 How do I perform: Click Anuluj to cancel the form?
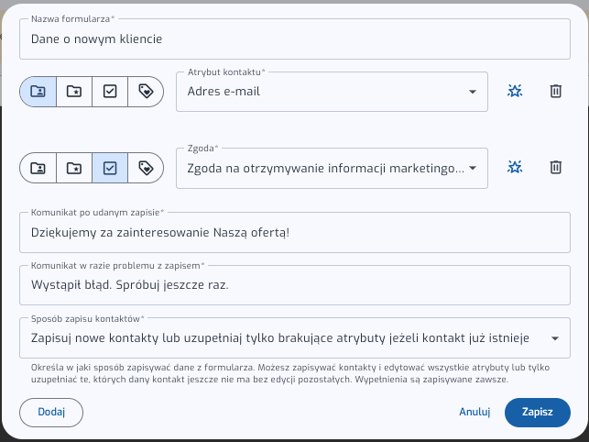[475, 413]
